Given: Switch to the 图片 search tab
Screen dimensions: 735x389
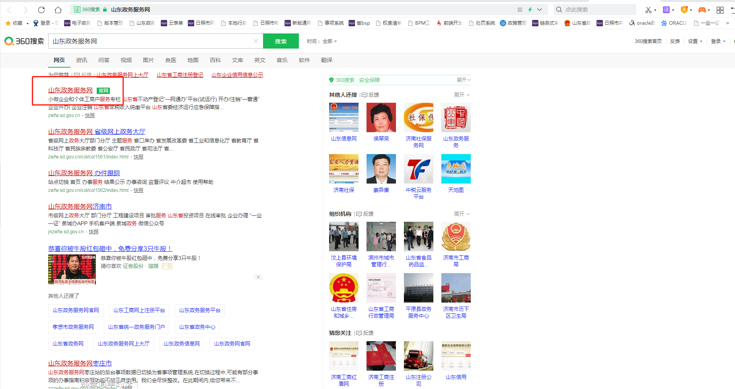Looking at the screenshot, I should point(148,60).
